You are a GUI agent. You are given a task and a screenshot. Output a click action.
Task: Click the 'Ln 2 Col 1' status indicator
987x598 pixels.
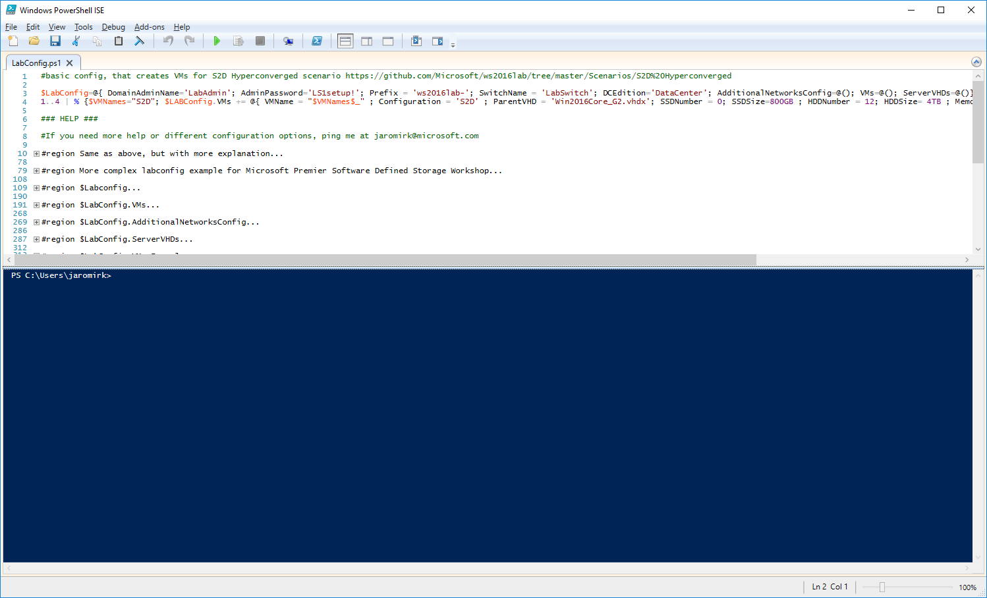[830, 587]
